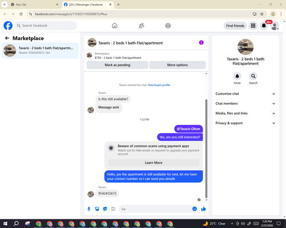Open the account profile avatar menu

pyautogui.click(x=275, y=26)
